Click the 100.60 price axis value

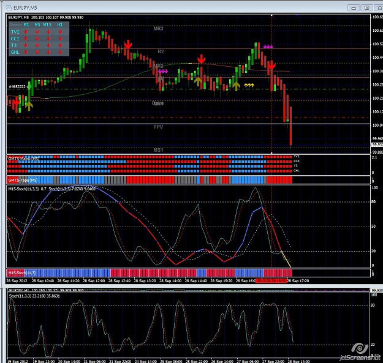pyautogui.click(x=377, y=31)
